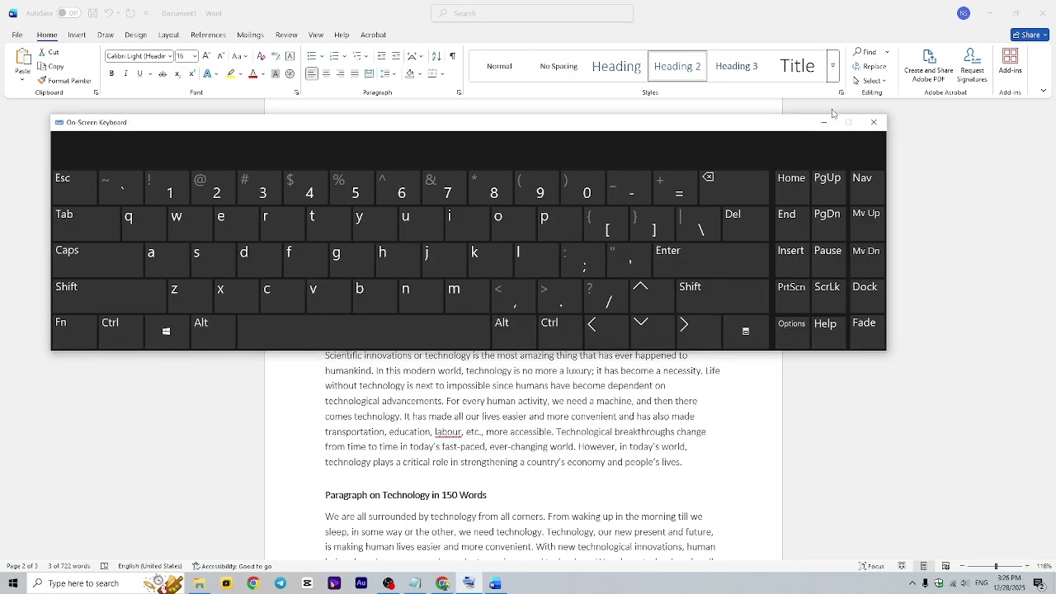Sort the selected paragraphs
The width and height of the screenshot is (1056, 594).
coord(436,56)
